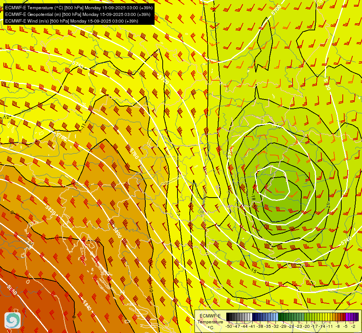Pick the white swatch in the temperature legend

pos(251,317)
